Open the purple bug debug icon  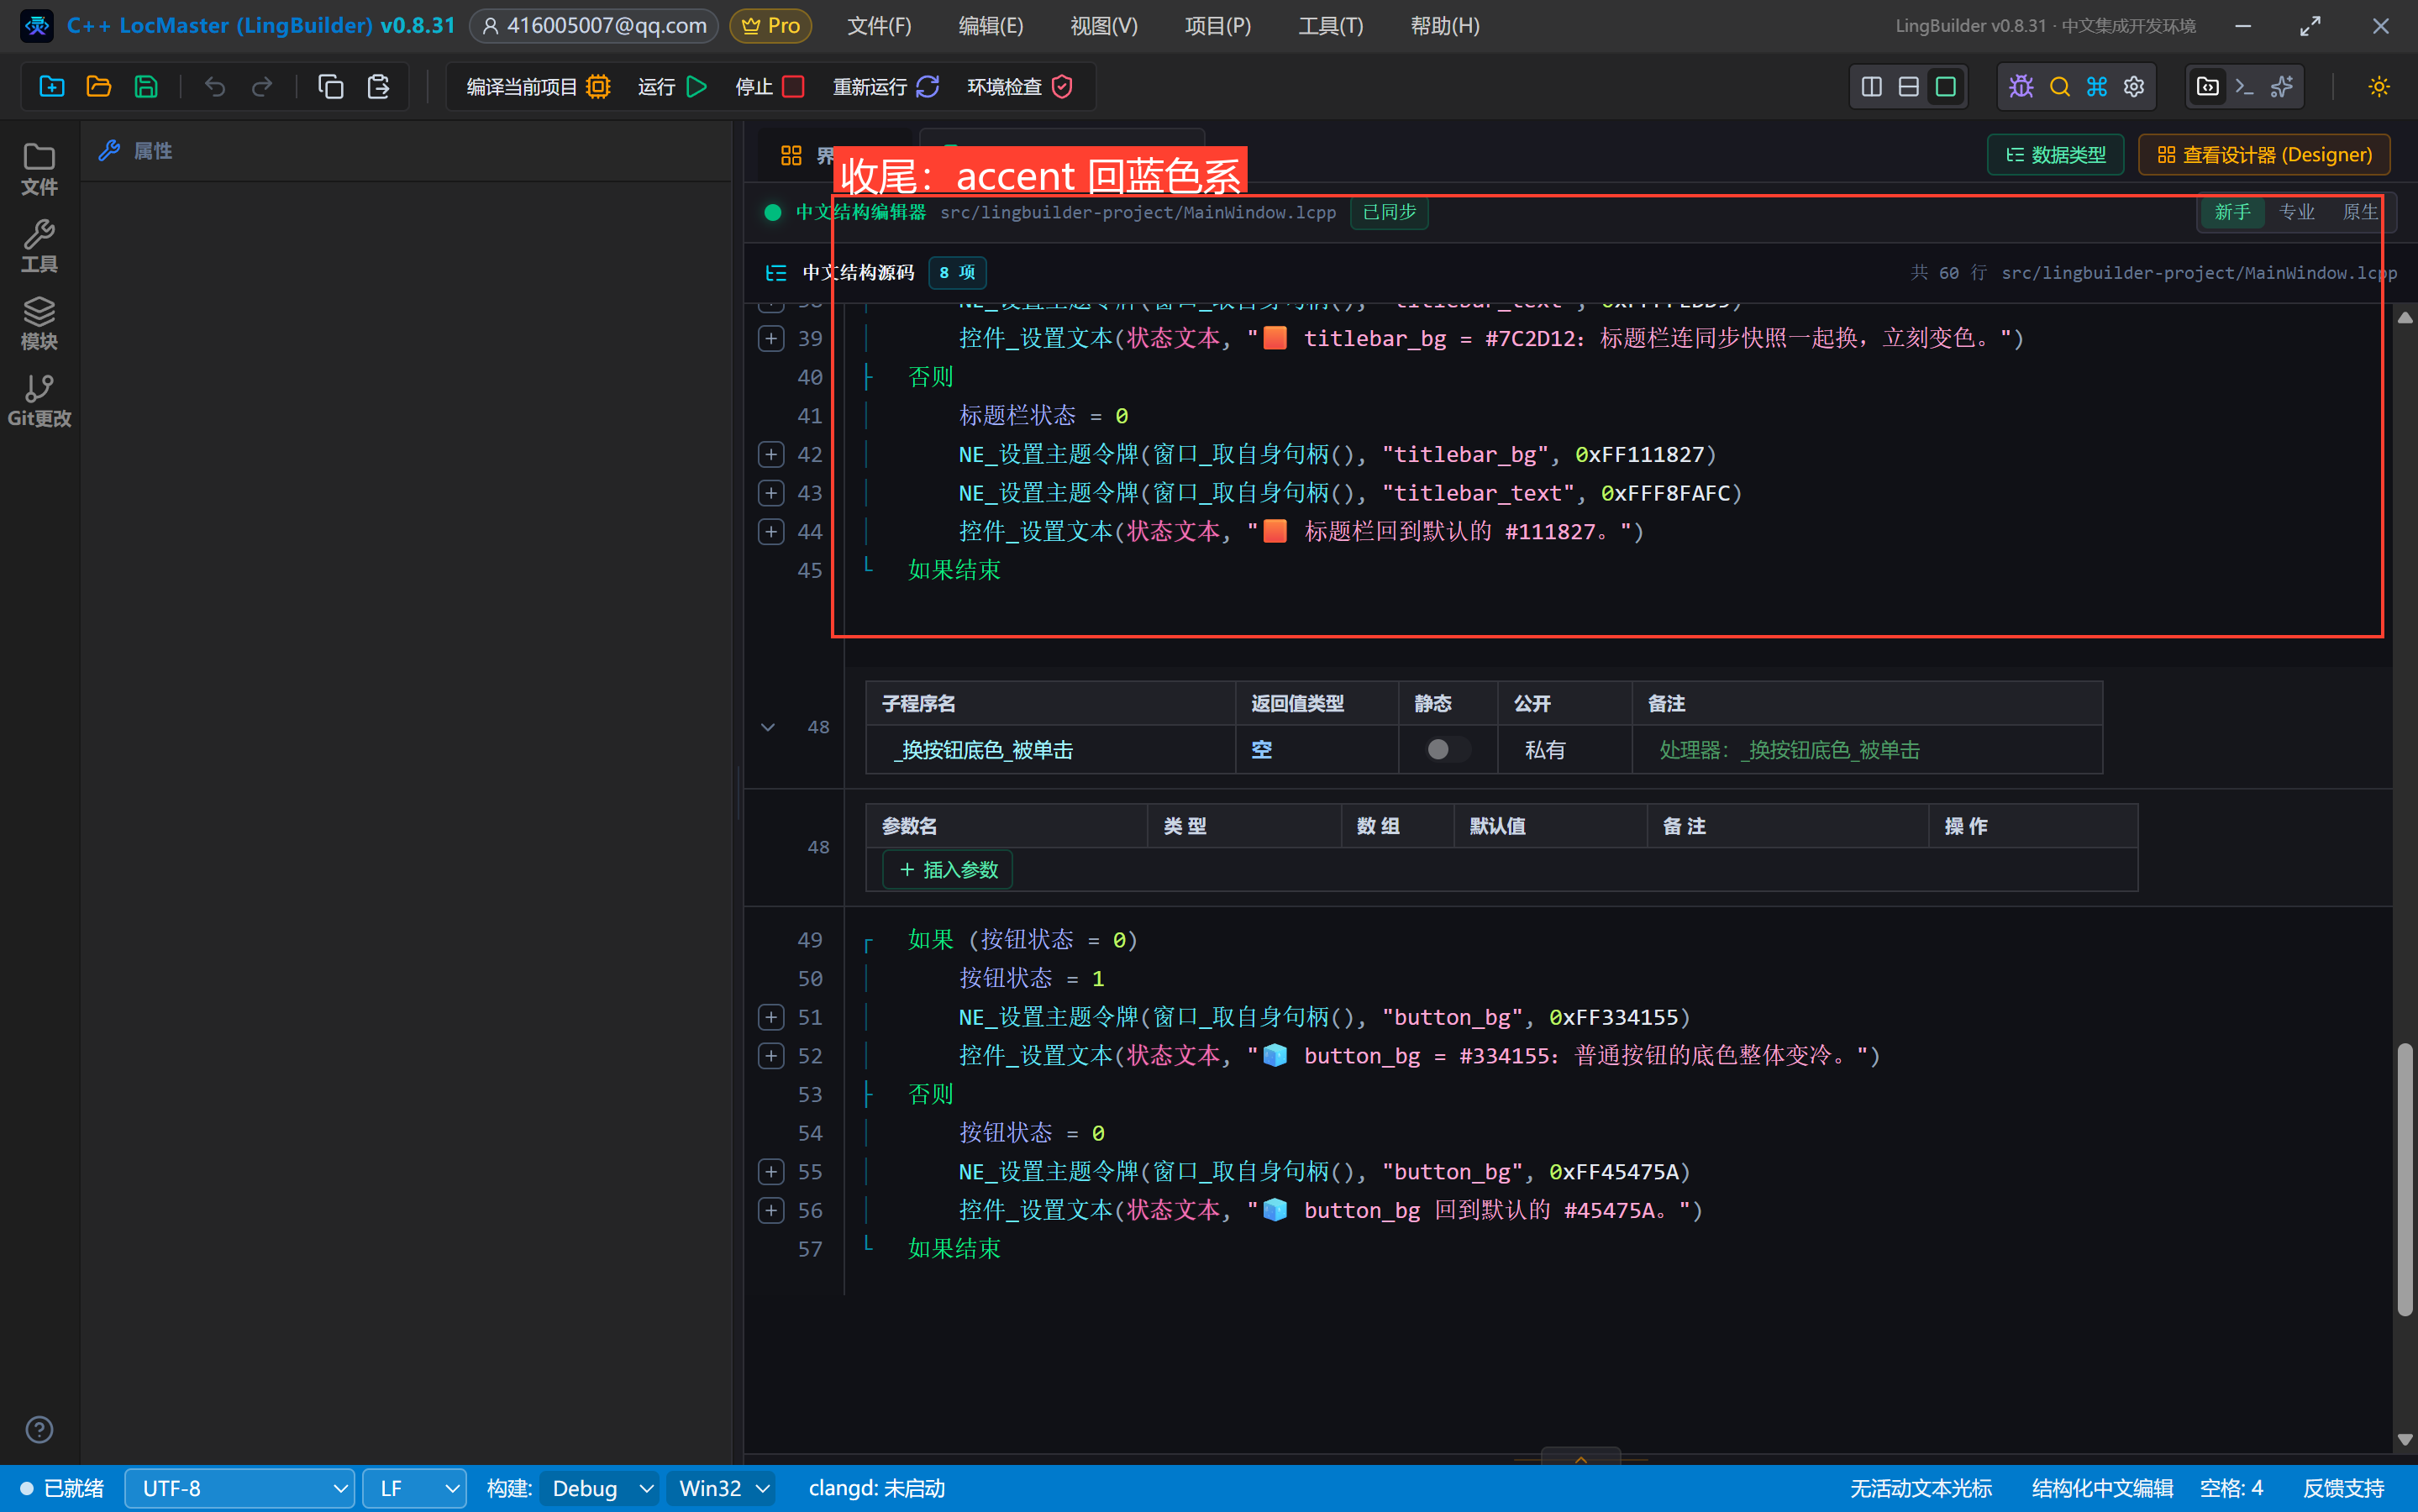[2021, 87]
